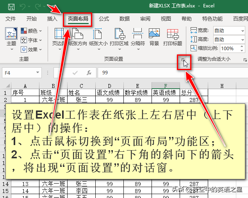
Task: Switch to the 帮助 tab
Action: point(186,19)
